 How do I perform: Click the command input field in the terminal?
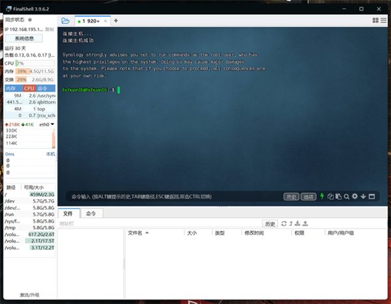pyautogui.click(x=176, y=196)
